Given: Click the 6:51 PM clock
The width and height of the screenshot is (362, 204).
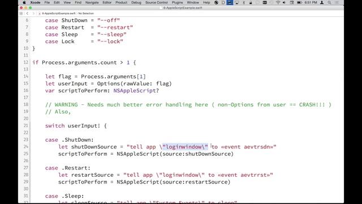Looking at the screenshot, I should pyautogui.click(x=311, y=2).
